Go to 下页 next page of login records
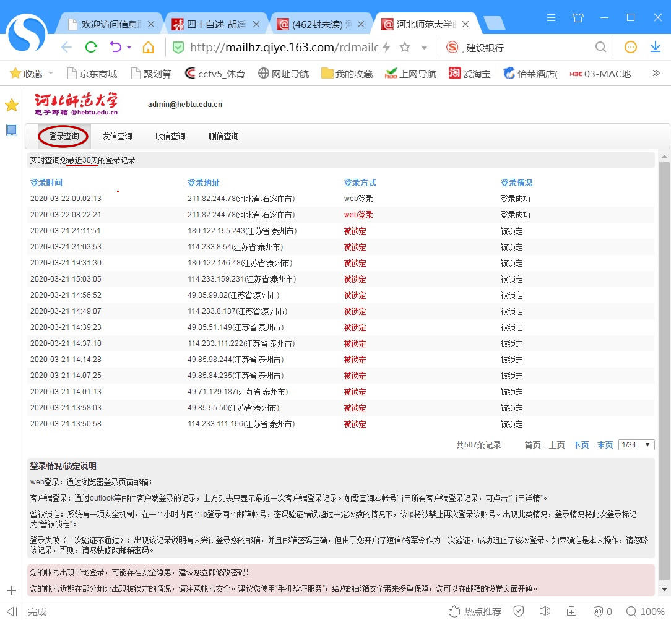This screenshot has width=671, height=620. click(581, 444)
